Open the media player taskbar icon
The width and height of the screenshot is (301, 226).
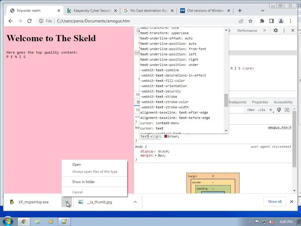(x=51, y=222)
